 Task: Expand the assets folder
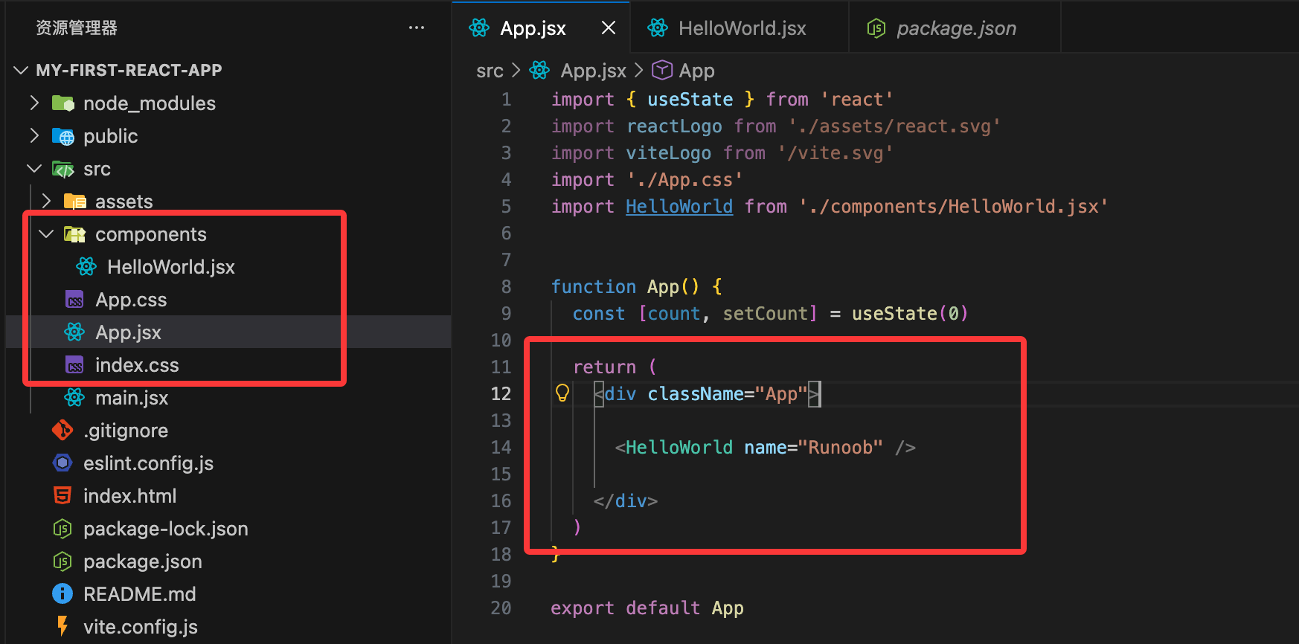[46, 201]
